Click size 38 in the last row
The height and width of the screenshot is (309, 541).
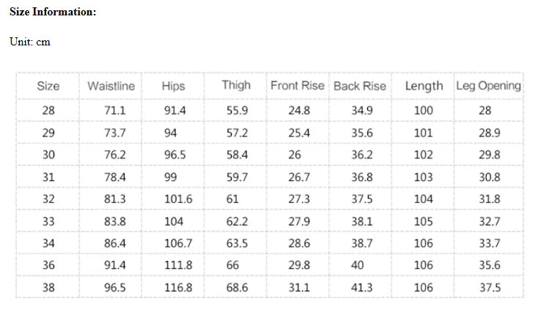coord(48,288)
